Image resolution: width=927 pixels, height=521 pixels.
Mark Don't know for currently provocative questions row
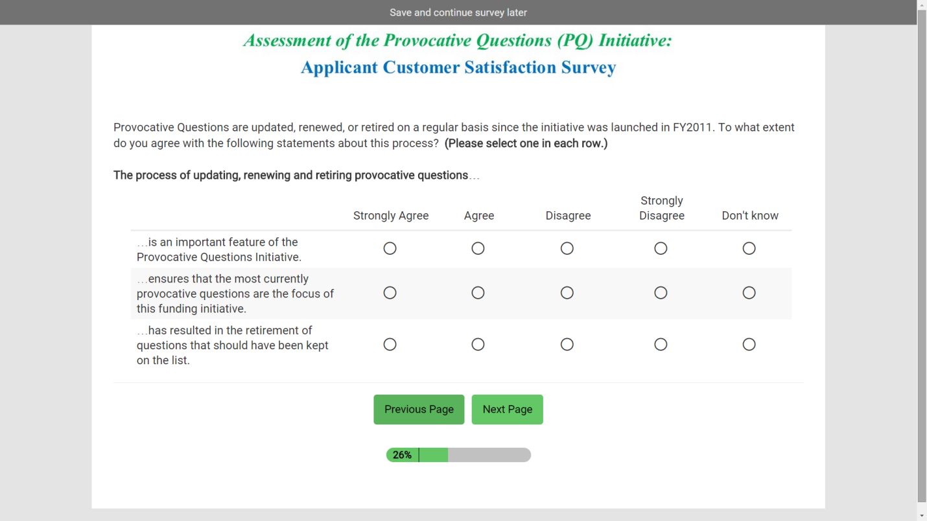click(749, 293)
